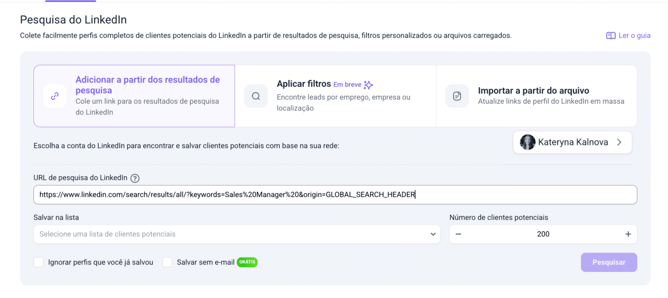This screenshot has height=298, width=668.
Task: Enable Ignorar perfis que você já salvou
Action: tap(39, 262)
